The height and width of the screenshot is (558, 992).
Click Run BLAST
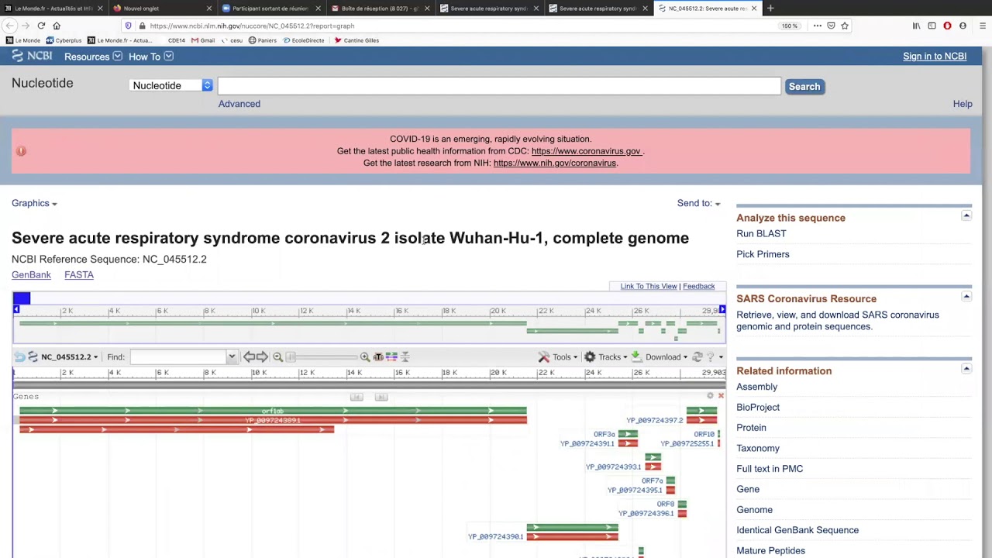(761, 233)
